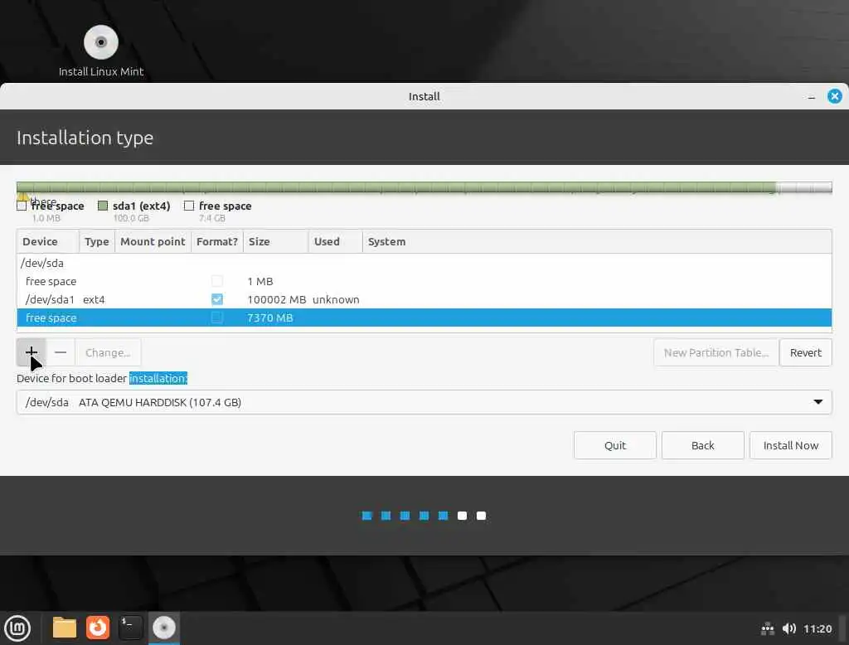Click the Mount point column header
The height and width of the screenshot is (645, 849).
tap(153, 241)
